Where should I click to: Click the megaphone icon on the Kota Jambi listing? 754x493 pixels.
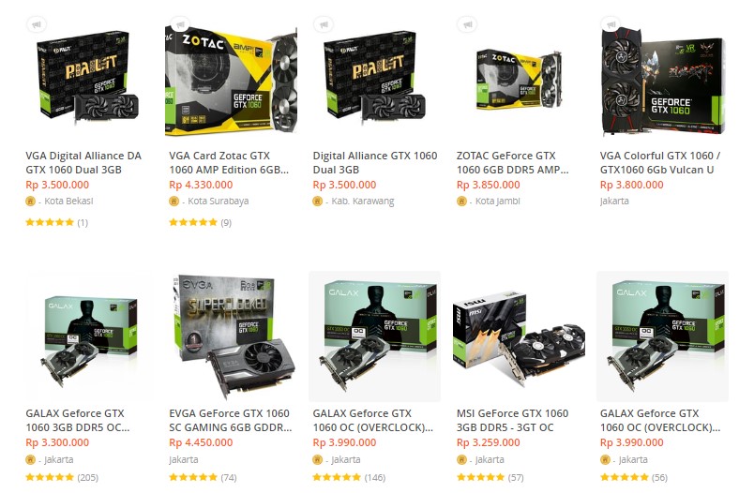tap(467, 24)
